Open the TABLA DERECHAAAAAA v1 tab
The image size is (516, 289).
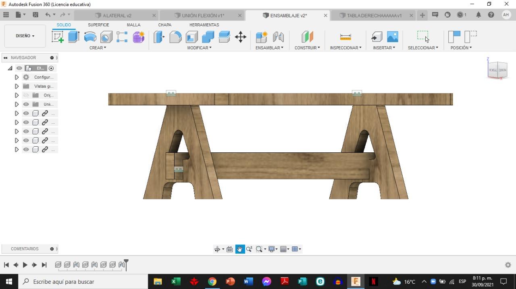coord(374,15)
